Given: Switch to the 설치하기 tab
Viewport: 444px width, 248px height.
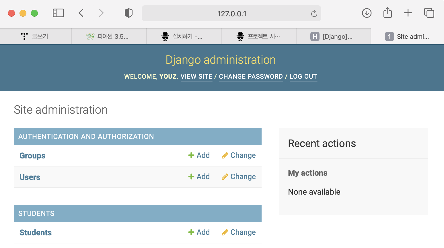Looking at the screenshot, I should pyautogui.click(x=184, y=36).
